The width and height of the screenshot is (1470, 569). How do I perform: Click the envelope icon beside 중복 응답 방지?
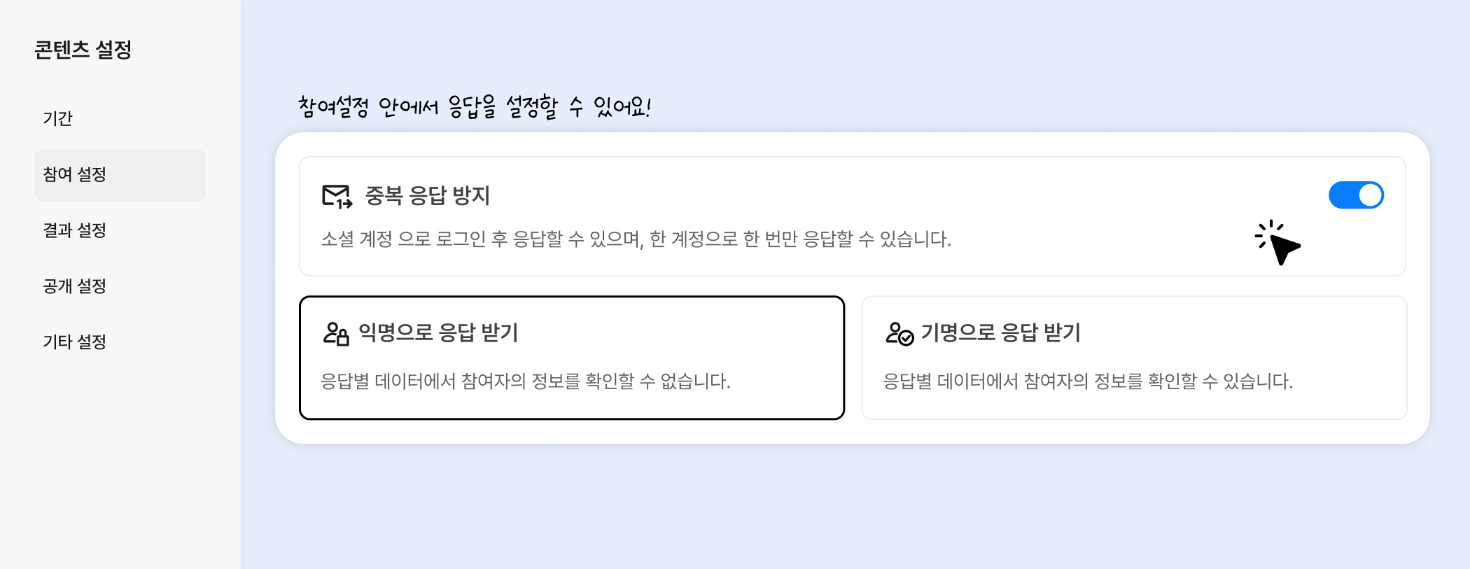(337, 196)
